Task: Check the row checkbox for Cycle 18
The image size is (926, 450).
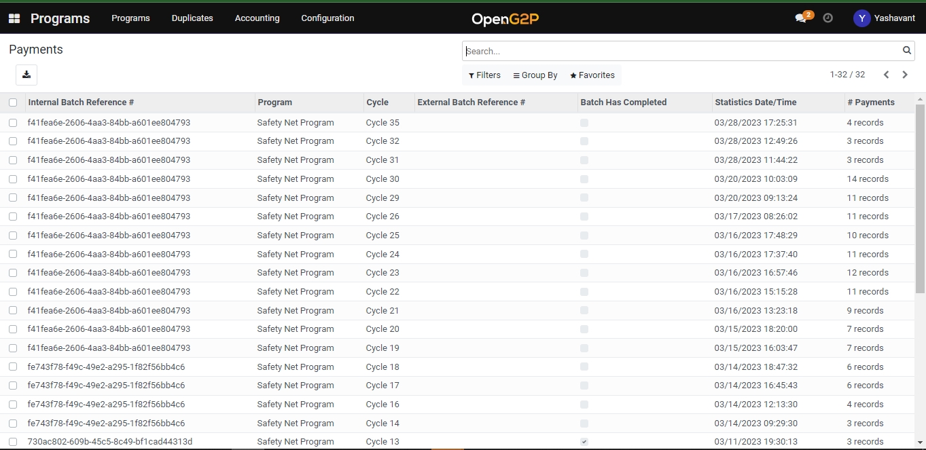Action: click(x=13, y=367)
